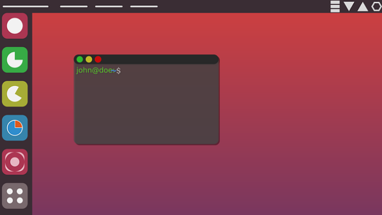Open the longest line item in top bar
This screenshot has height=215, width=382.
[26, 7]
